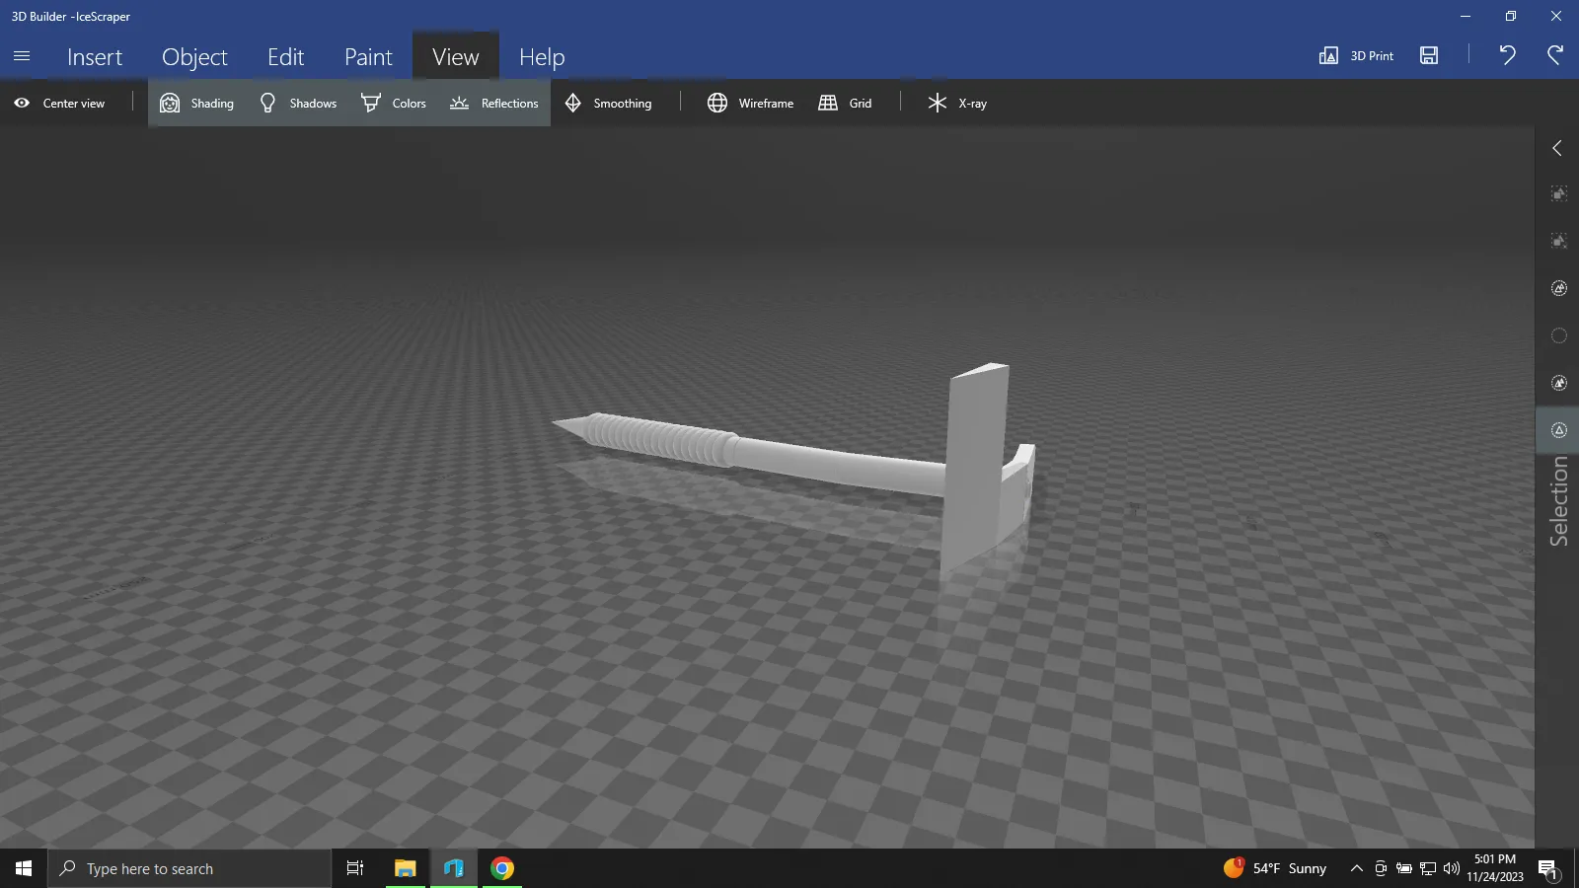Disable Reflections rendering
Screen dimensions: 1579x888
tap(494, 103)
